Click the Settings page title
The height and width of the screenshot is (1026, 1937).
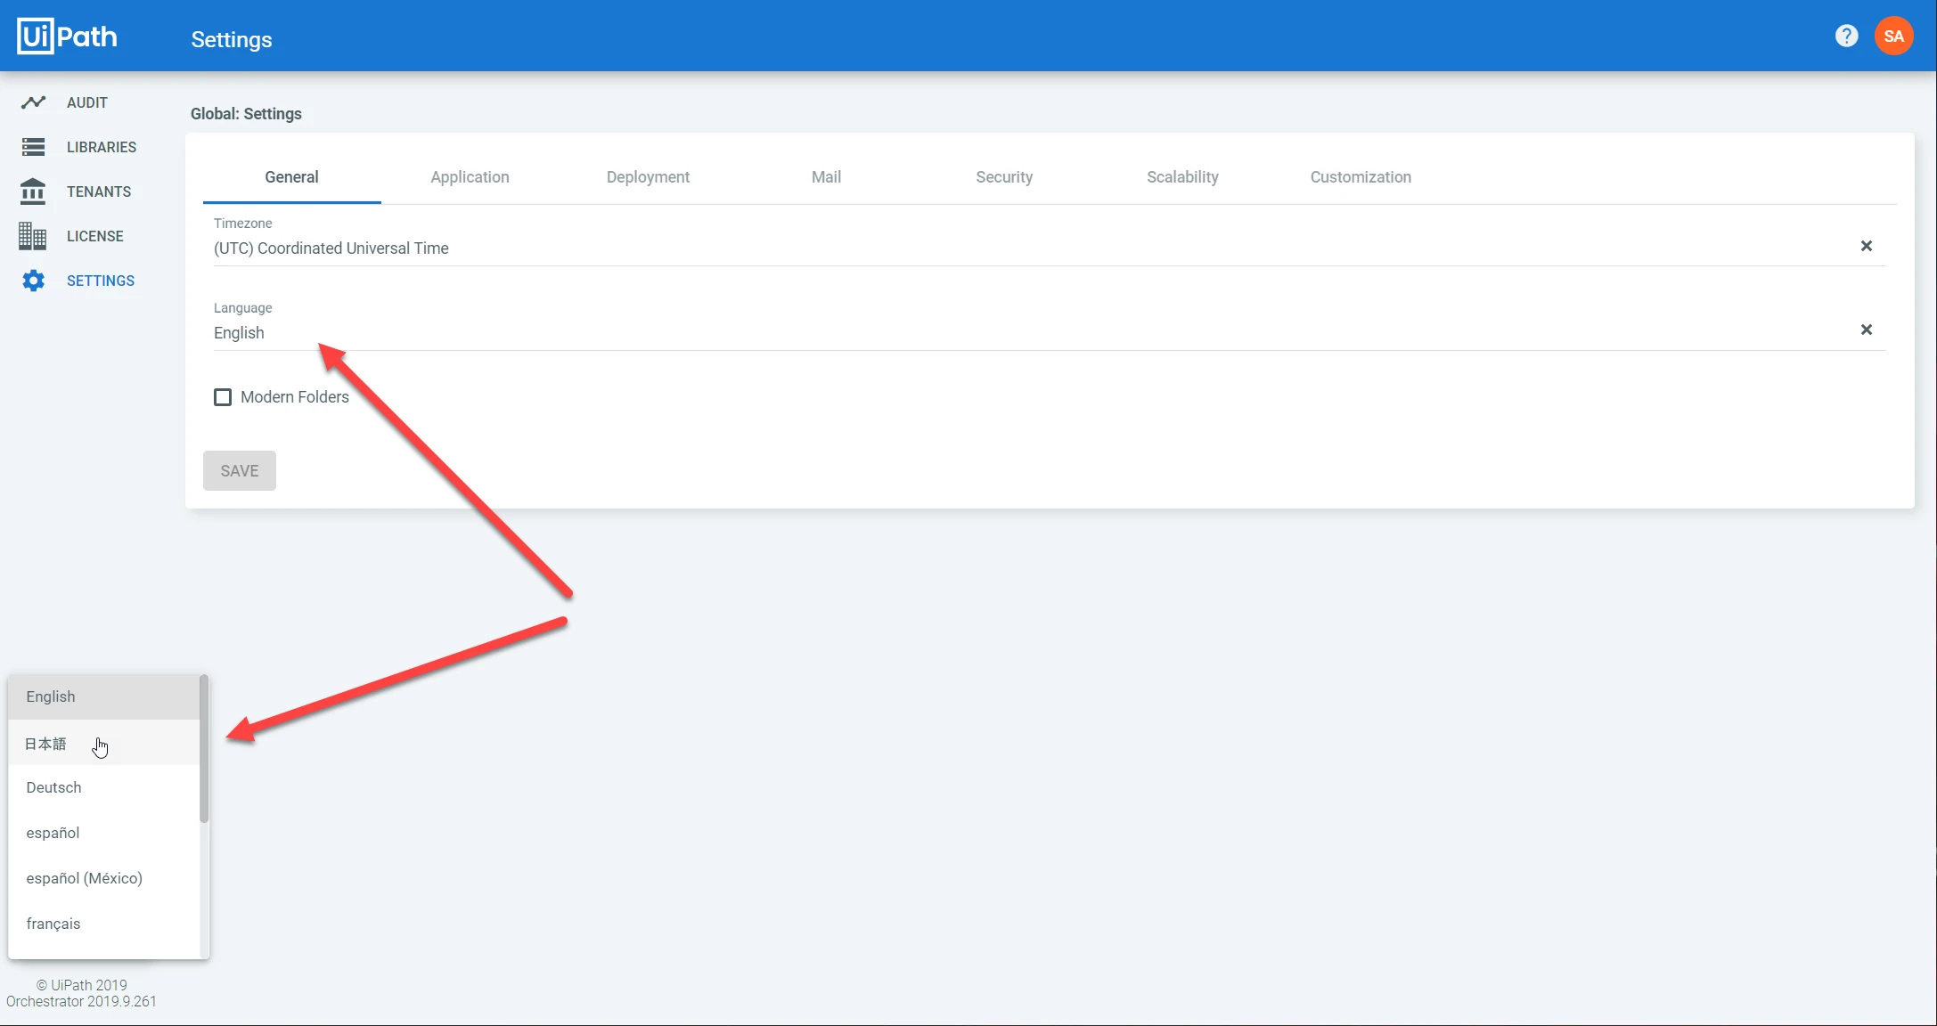click(x=232, y=39)
